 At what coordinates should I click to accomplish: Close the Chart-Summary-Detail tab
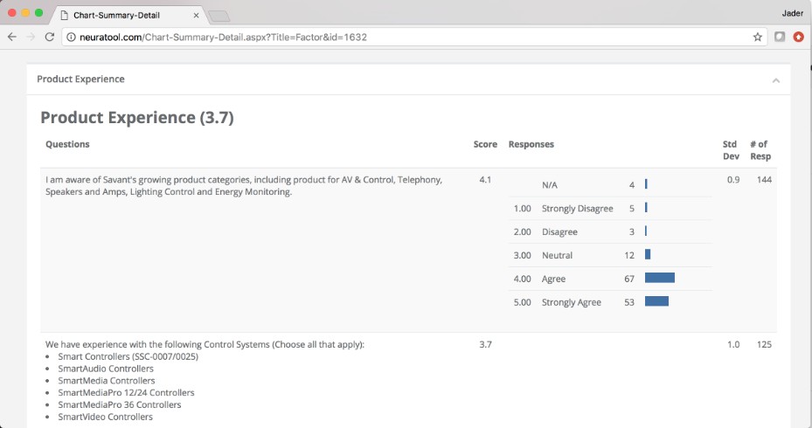point(197,16)
